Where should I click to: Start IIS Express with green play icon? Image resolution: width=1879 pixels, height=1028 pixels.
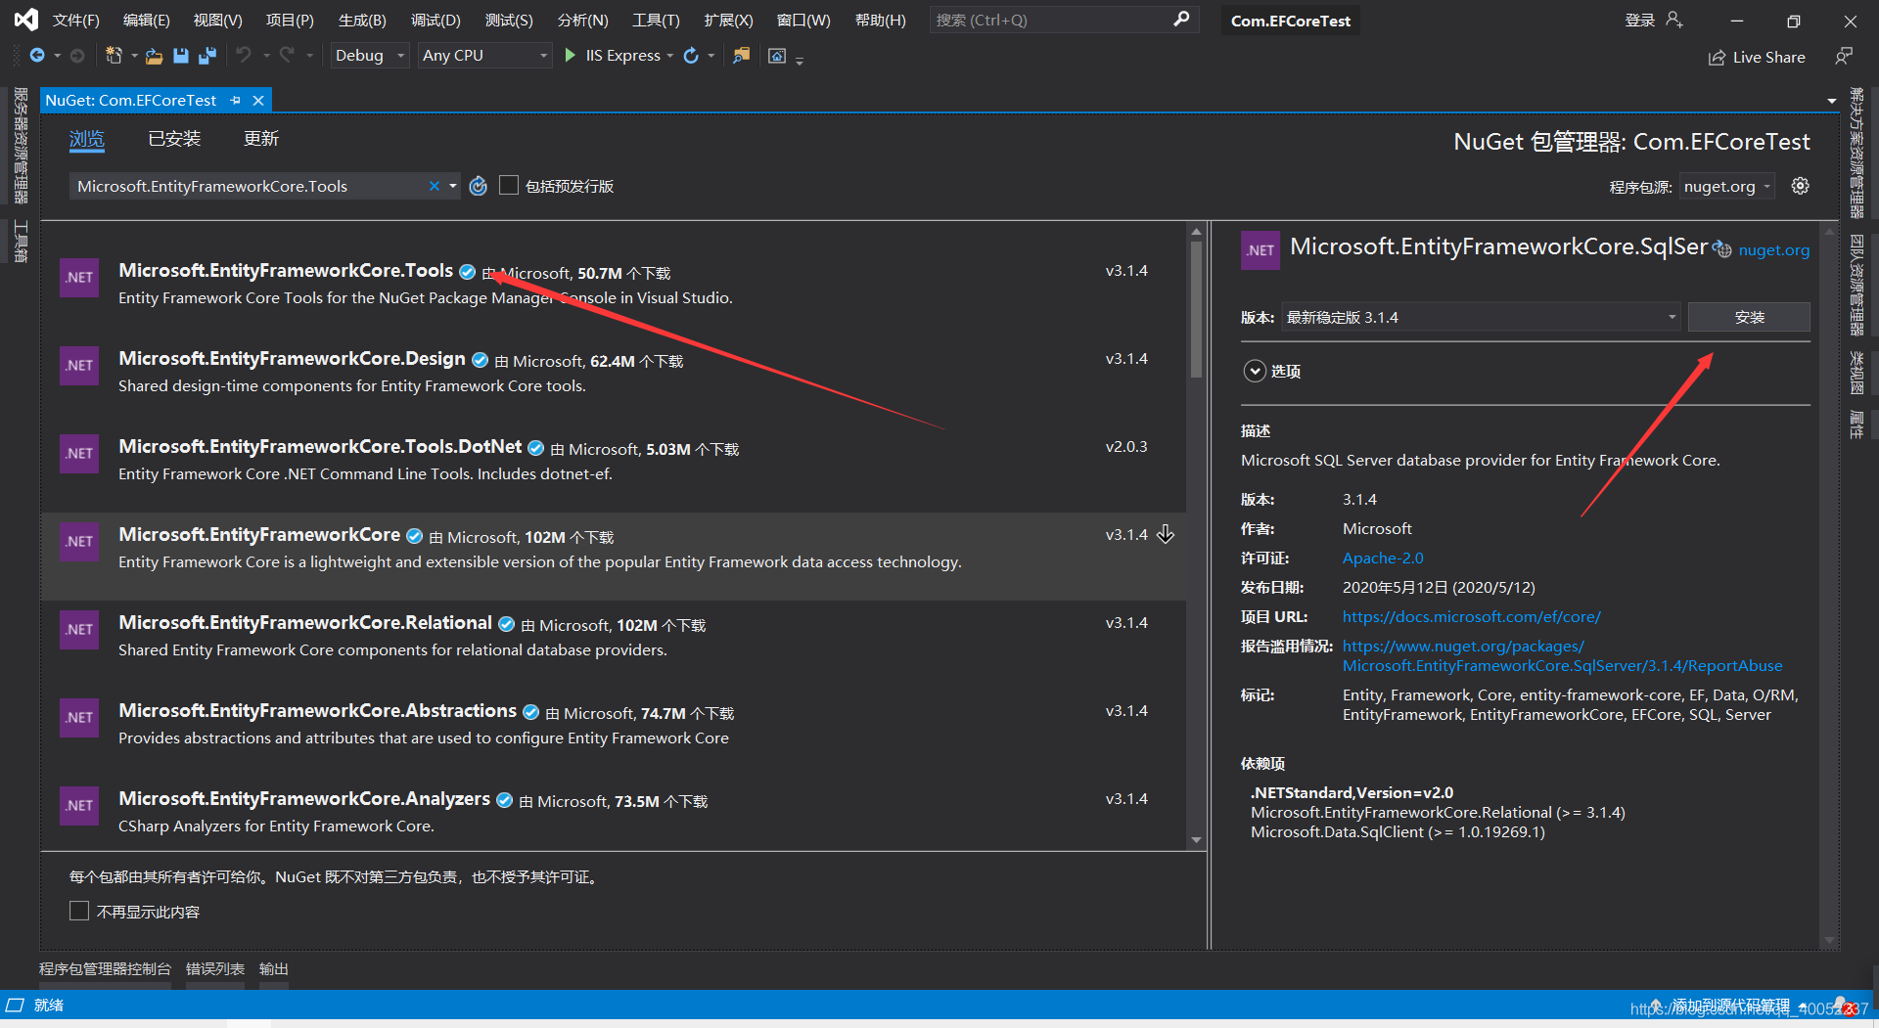(571, 56)
